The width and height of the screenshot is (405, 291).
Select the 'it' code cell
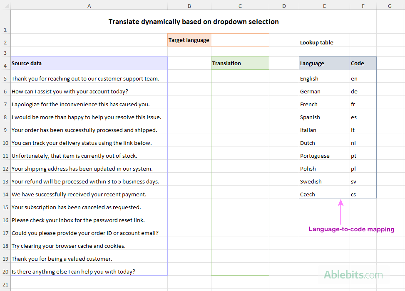click(x=363, y=128)
